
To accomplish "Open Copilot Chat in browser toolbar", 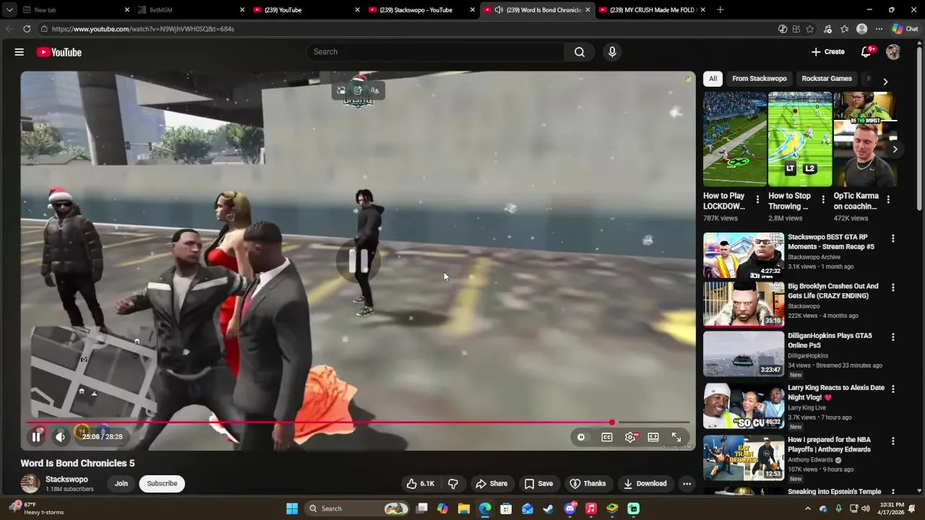I will coord(905,29).
